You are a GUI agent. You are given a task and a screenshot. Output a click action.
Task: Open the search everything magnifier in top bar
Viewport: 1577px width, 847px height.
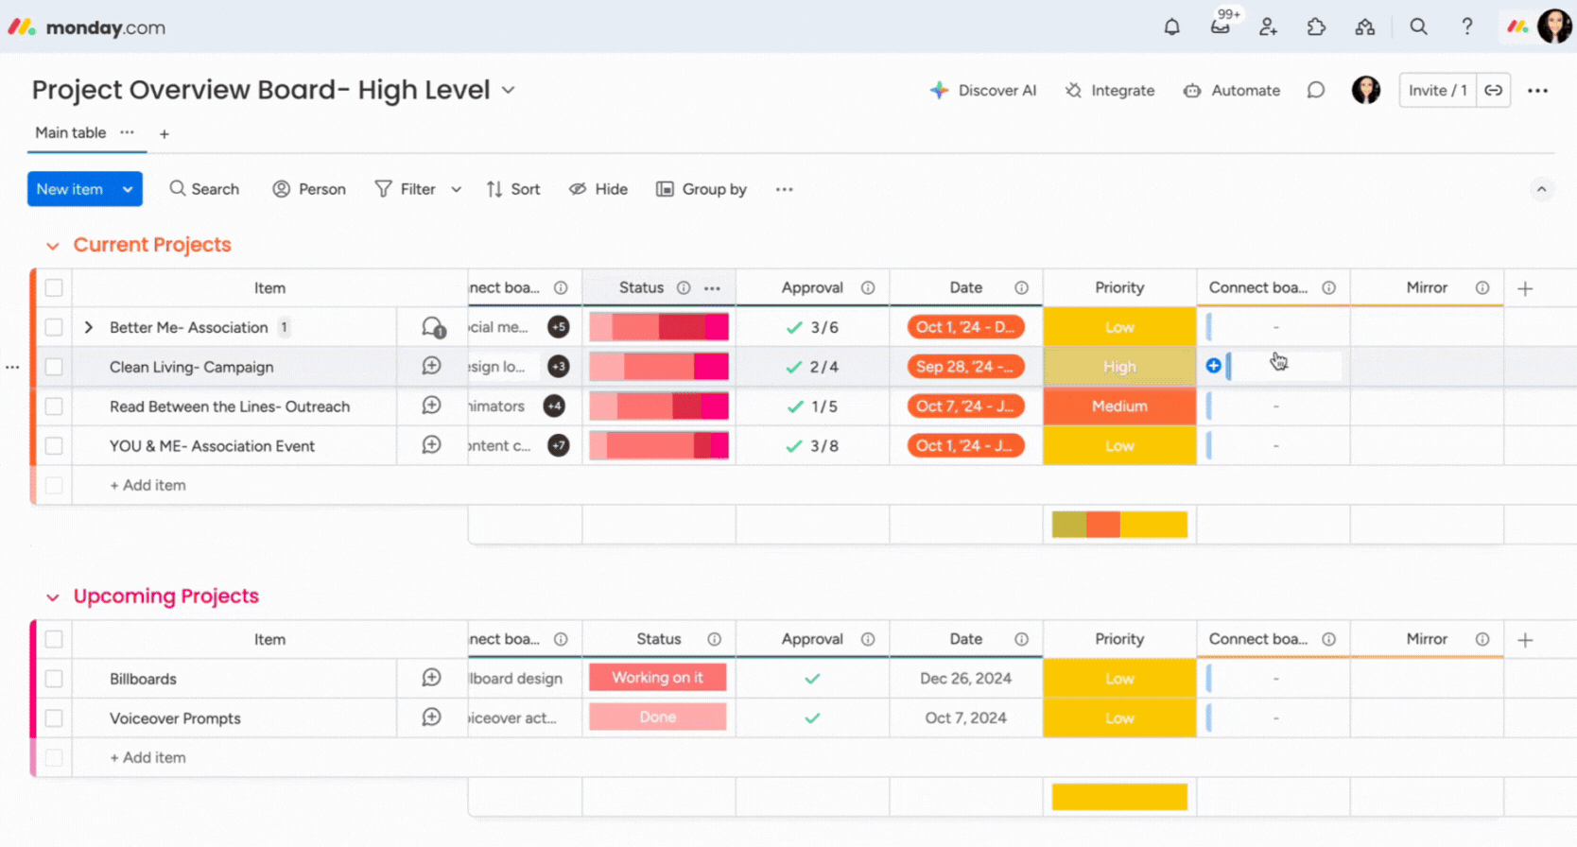coord(1418,27)
